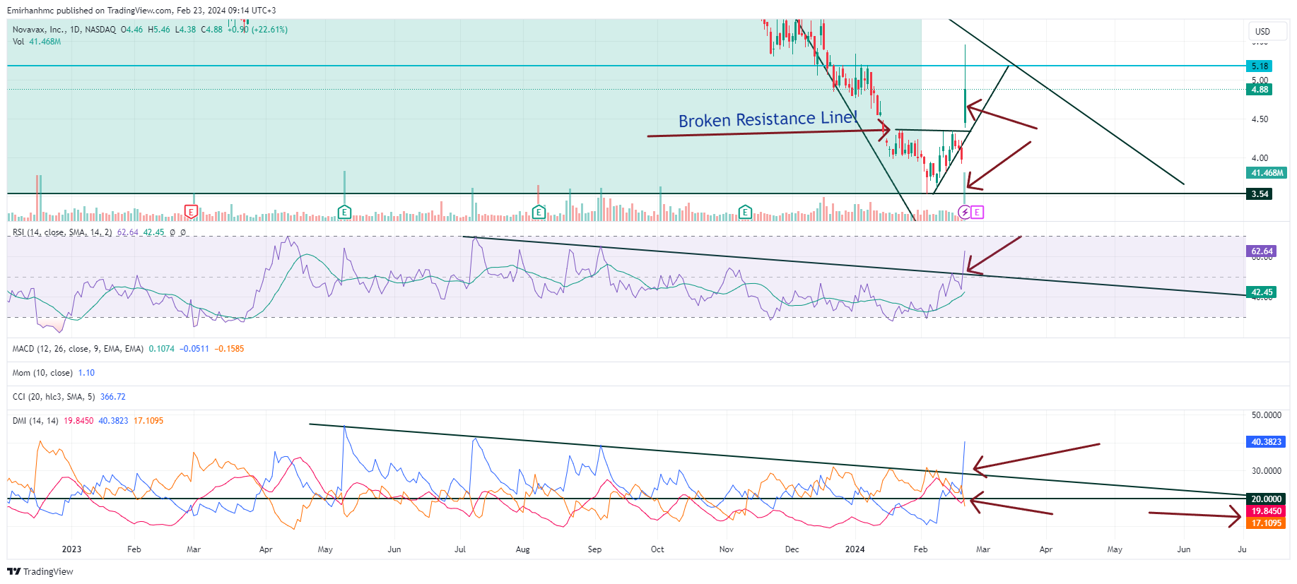This screenshot has height=584, width=1297.
Task: Click the green earnings E marker near Nov
Action: [x=745, y=212]
